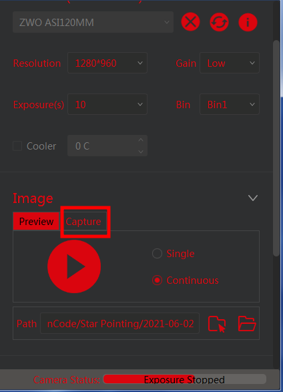Screen dimensions: 283x392
Task: Open the ZWO ASI120MM camera selector
Action: (x=93, y=22)
